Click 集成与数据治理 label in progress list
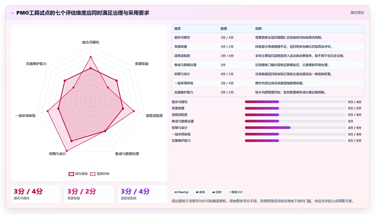The height and width of the screenshot is (214, 375). pyautogui.click(x=183, y=121)
